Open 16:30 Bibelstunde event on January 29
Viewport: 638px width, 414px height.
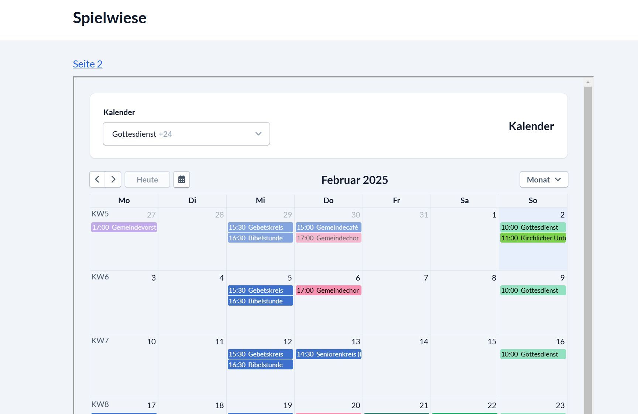(x=260, y=238)
